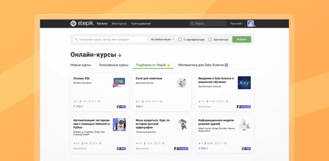Click the Онлайн-курсы heading

coord(93,55)
